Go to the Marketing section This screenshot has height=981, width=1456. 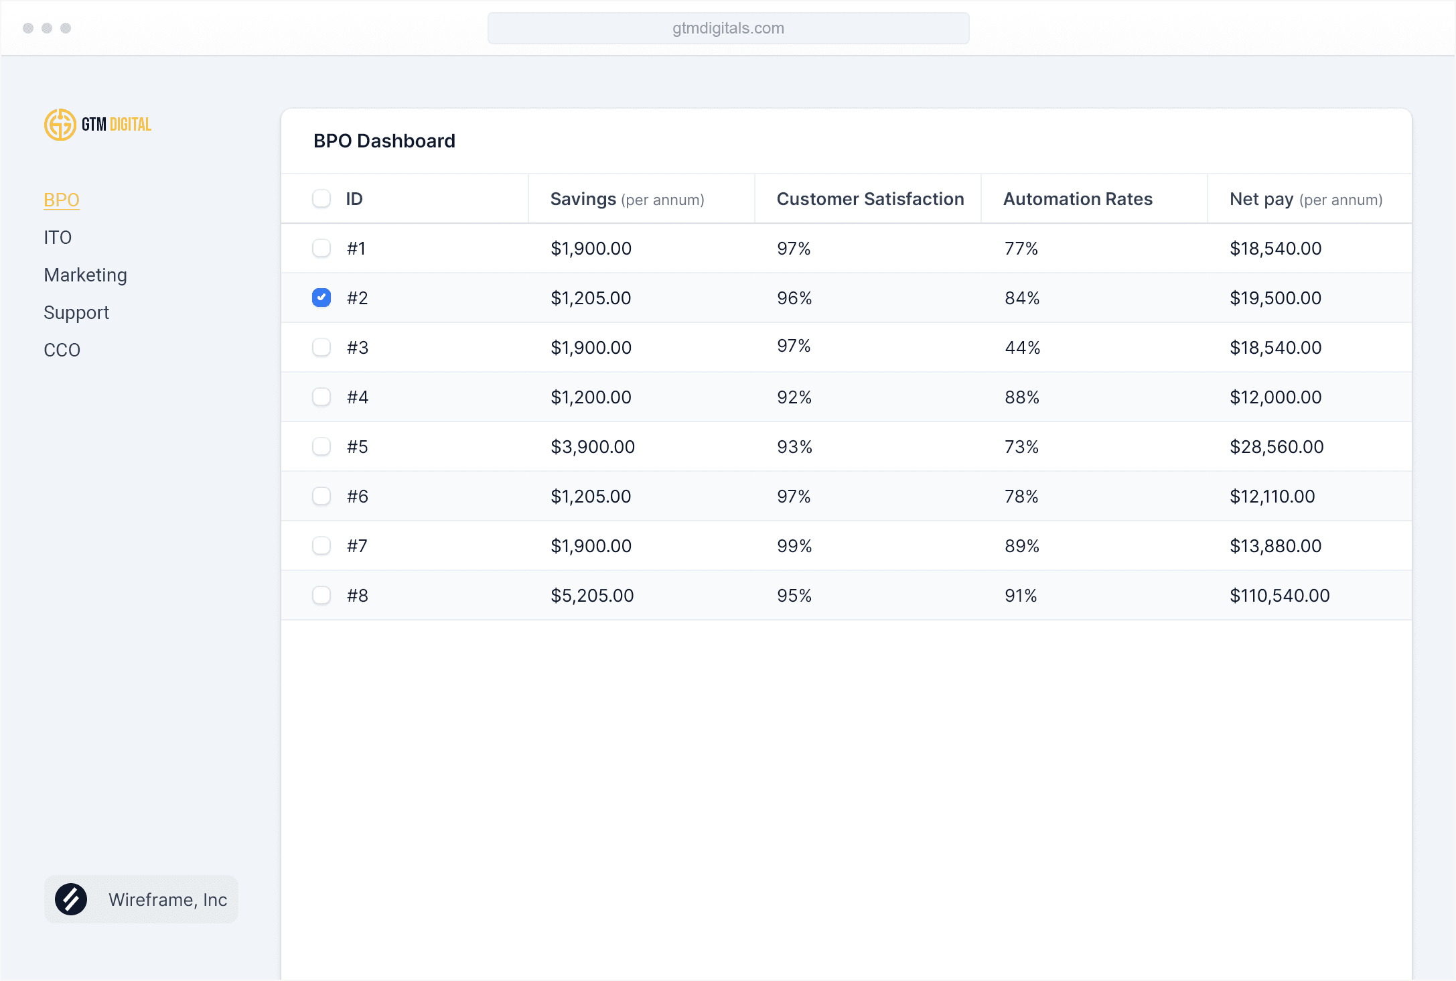(x=85, y=275)
